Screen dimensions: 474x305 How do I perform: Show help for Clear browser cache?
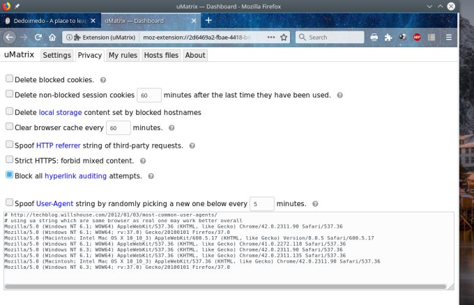171,127
